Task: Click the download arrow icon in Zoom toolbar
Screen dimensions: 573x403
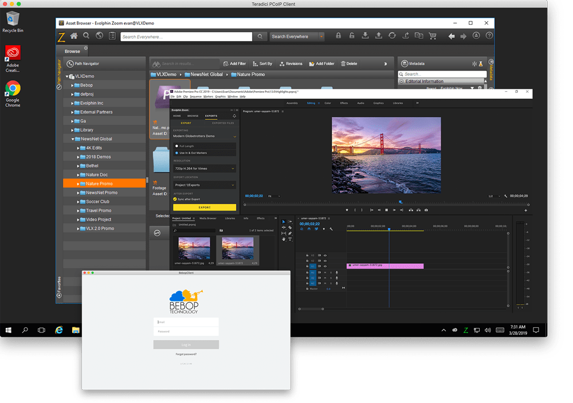Action: (365, 36)
